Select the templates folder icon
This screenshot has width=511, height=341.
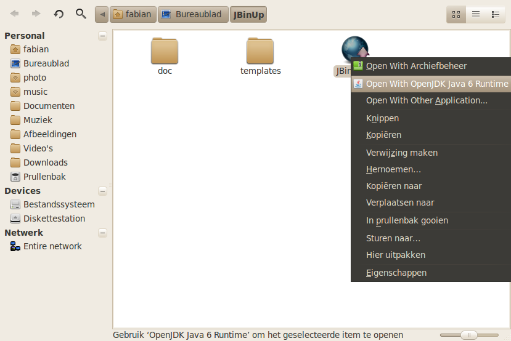(260, 51)
